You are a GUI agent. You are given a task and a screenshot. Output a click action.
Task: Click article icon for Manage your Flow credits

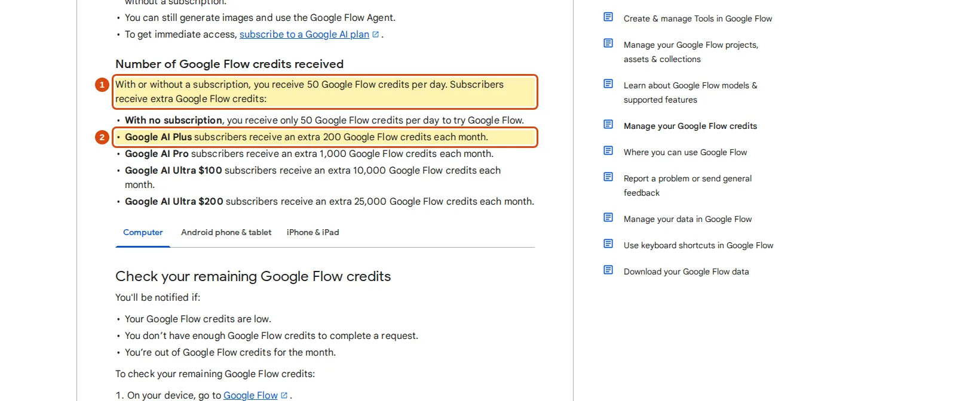608,125
